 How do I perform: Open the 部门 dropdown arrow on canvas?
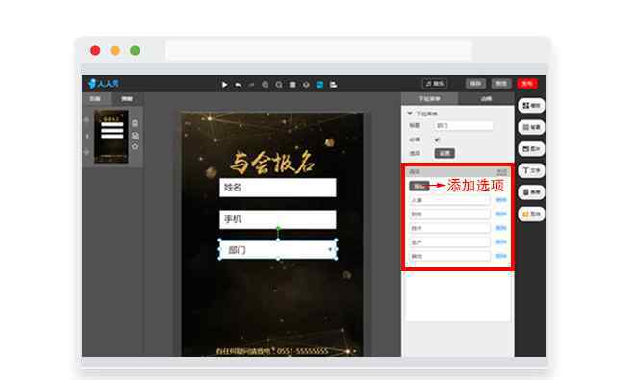[330, 249]
